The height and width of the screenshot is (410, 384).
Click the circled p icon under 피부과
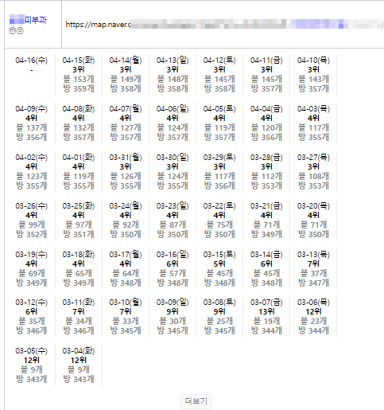[20, 31]
